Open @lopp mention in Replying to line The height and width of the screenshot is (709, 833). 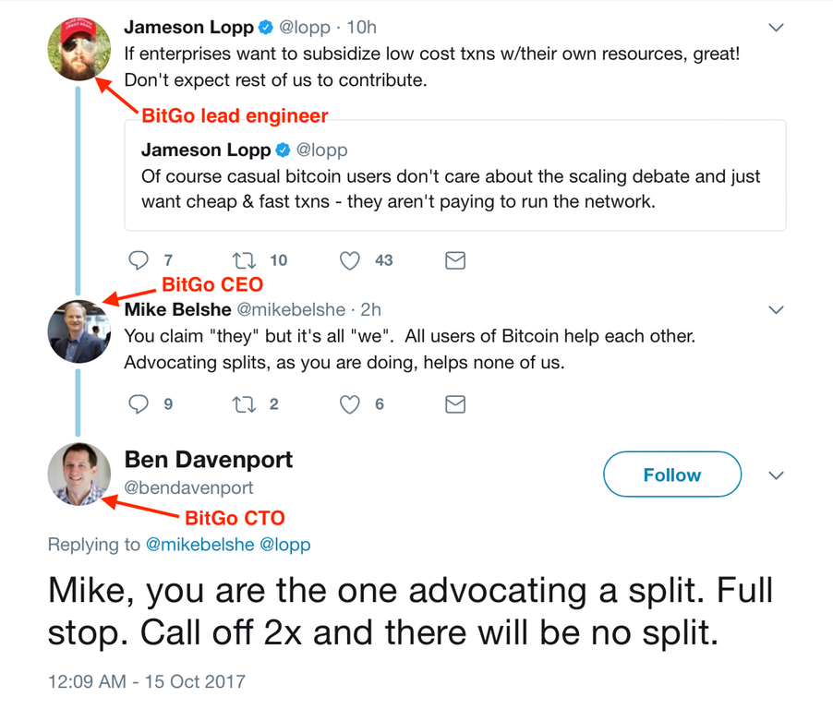click(284, 545)
